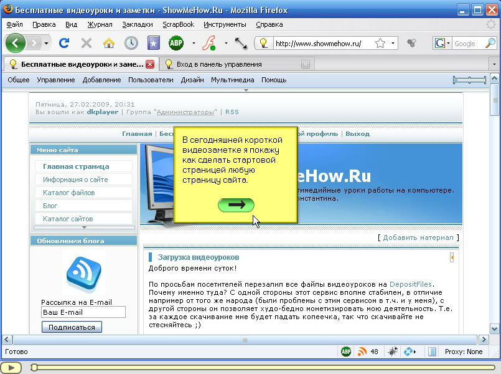The width and height of the screenshot is (501, 374).
Task: Reload the page with the blue refresh icon
Action: 64,43
